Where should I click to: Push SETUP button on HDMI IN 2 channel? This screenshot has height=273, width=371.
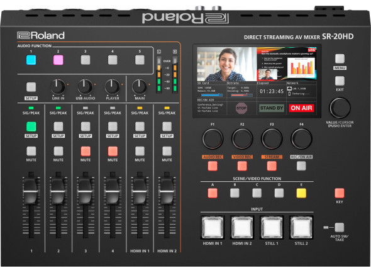click(x=167, y=126)
